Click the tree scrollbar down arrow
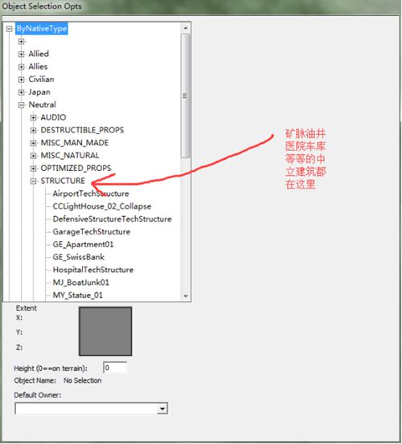Viewport: 402px width, 444px height. click(186, 296)
